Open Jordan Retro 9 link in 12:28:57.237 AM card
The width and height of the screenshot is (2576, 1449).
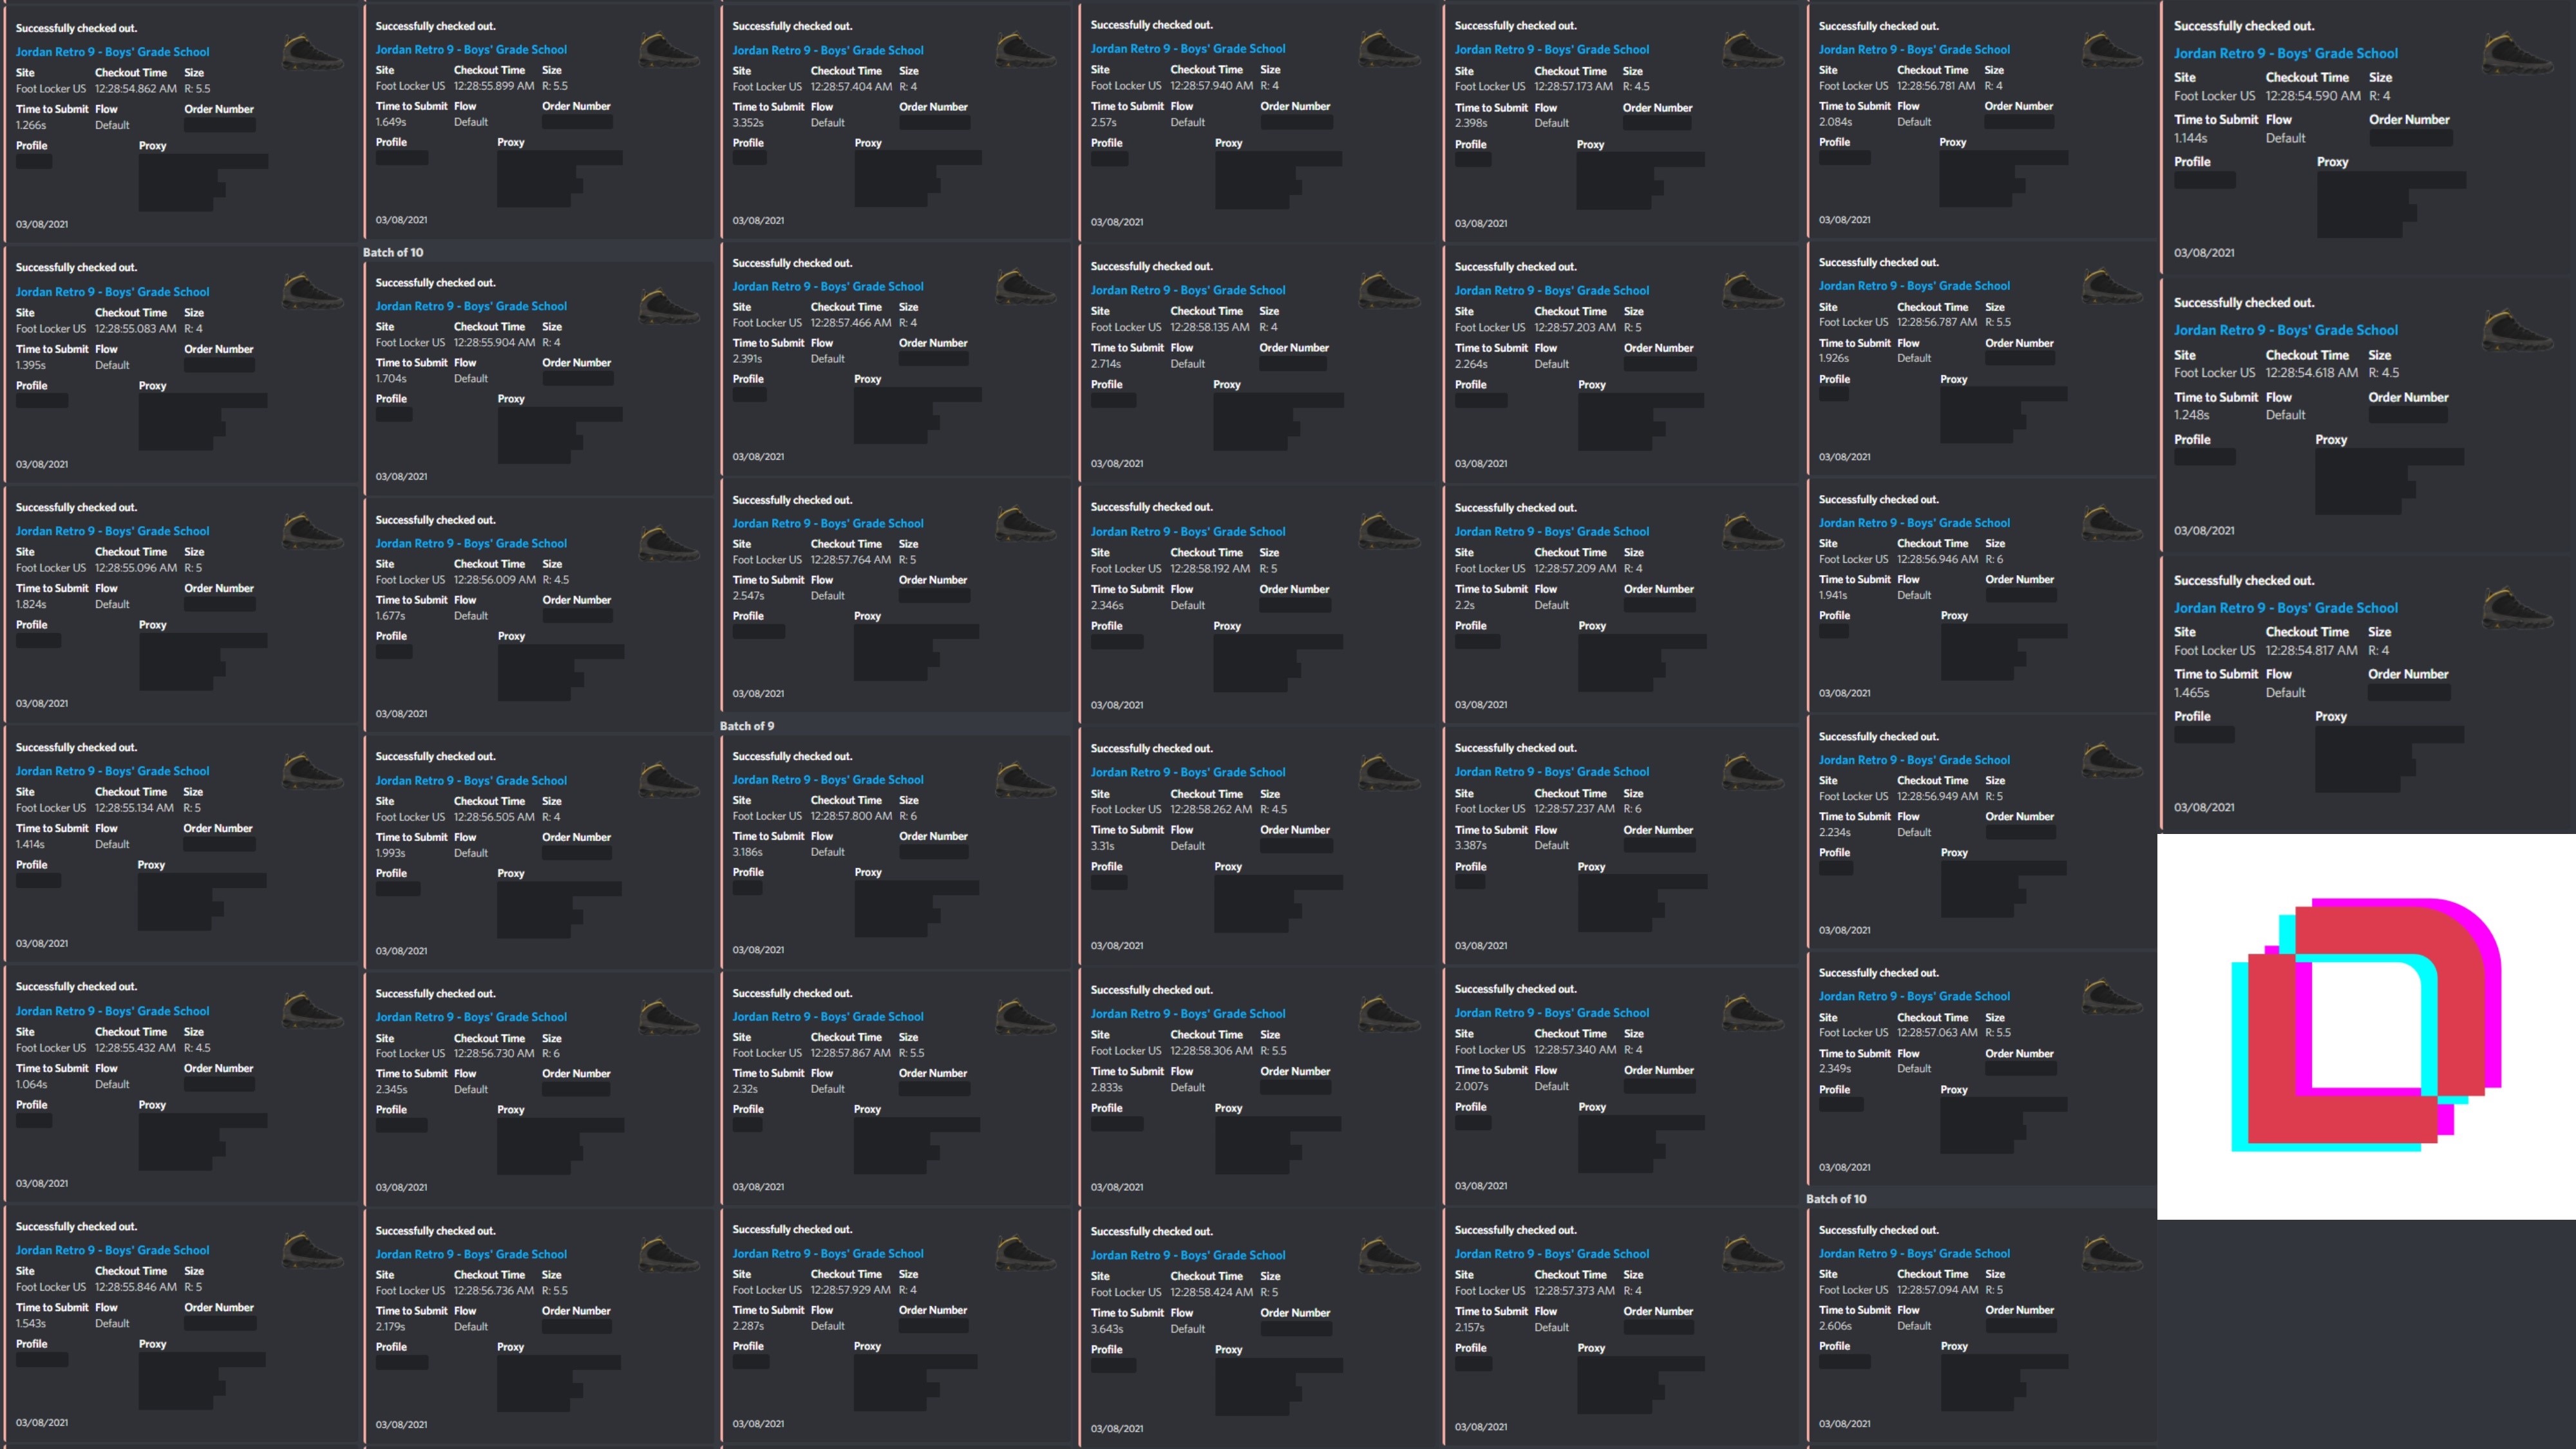1552,771
